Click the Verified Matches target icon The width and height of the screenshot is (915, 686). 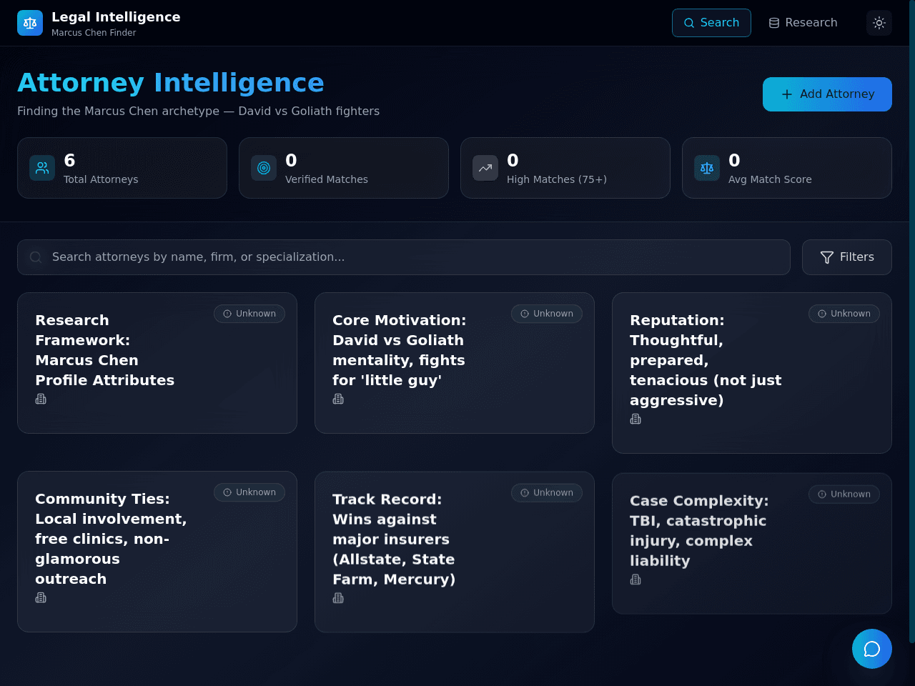click(x=264, y=168)
